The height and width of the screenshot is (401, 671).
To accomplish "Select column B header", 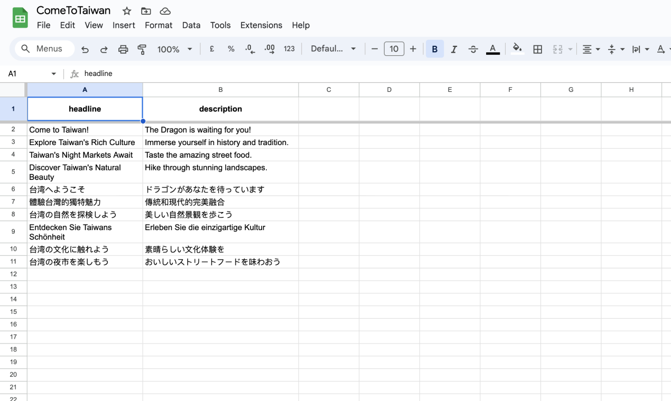I will (x=220, y=90).
